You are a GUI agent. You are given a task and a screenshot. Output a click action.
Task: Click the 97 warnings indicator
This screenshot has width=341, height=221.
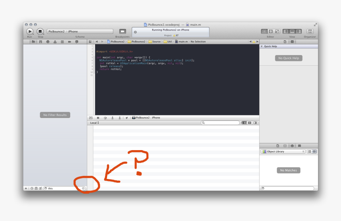coord(176,35)
